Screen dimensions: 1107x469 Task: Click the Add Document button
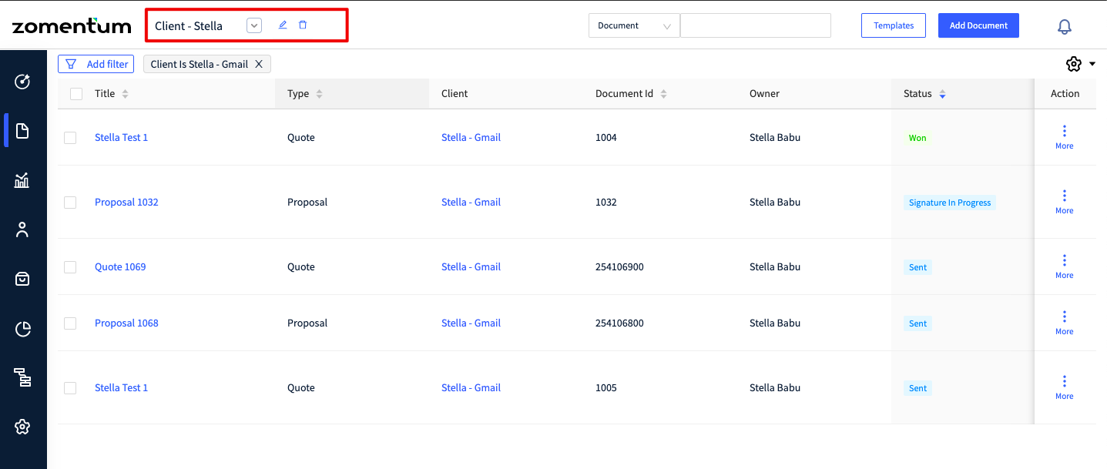[978, 25]
